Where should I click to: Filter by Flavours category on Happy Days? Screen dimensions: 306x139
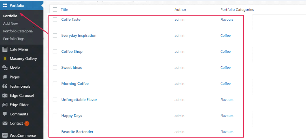tap(227, 116)
